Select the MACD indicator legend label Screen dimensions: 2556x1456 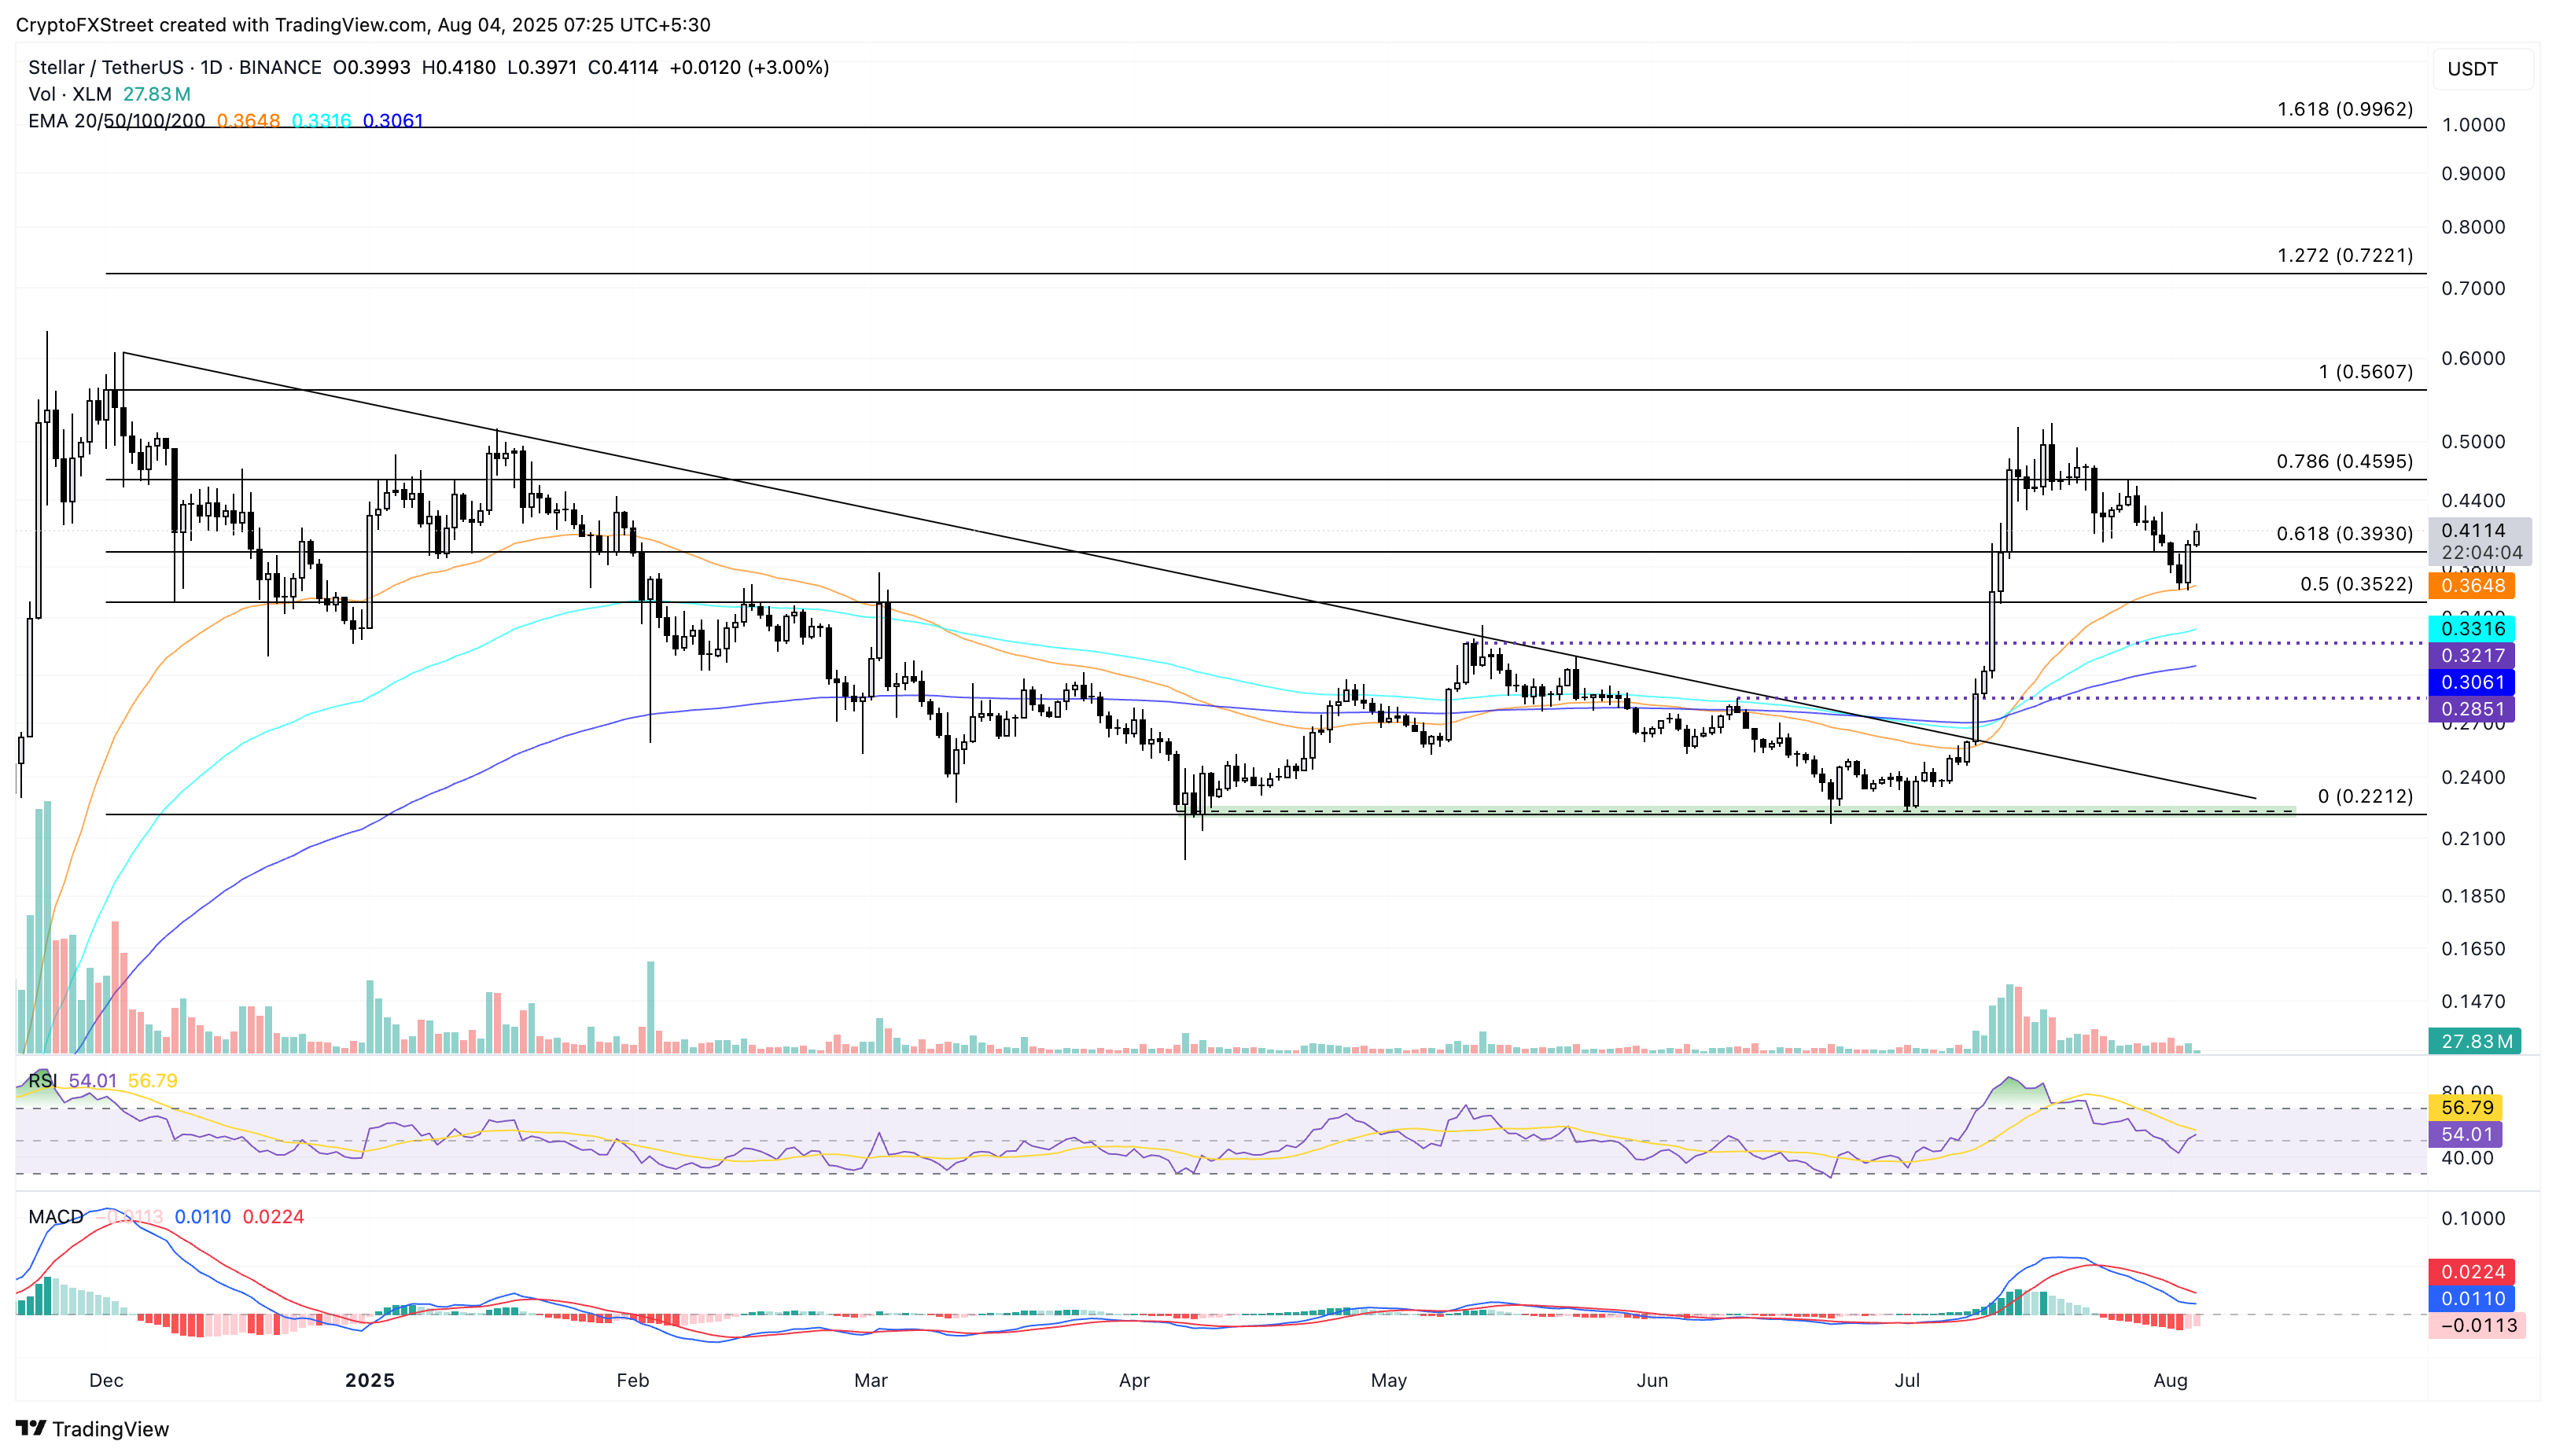[x=56, y=1216]
